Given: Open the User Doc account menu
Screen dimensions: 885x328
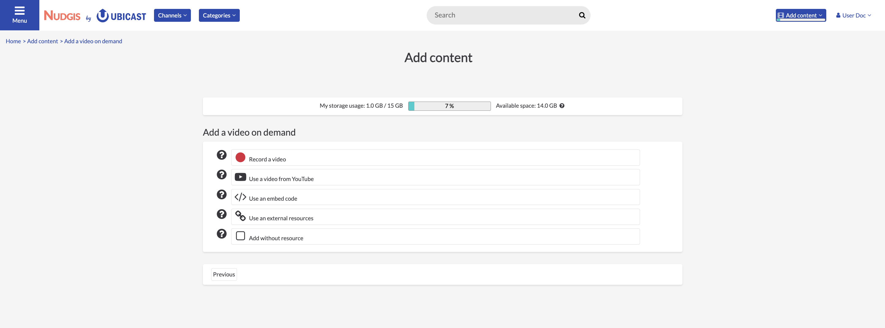Looking at the screenshot, I should click(x=854, y=15).
